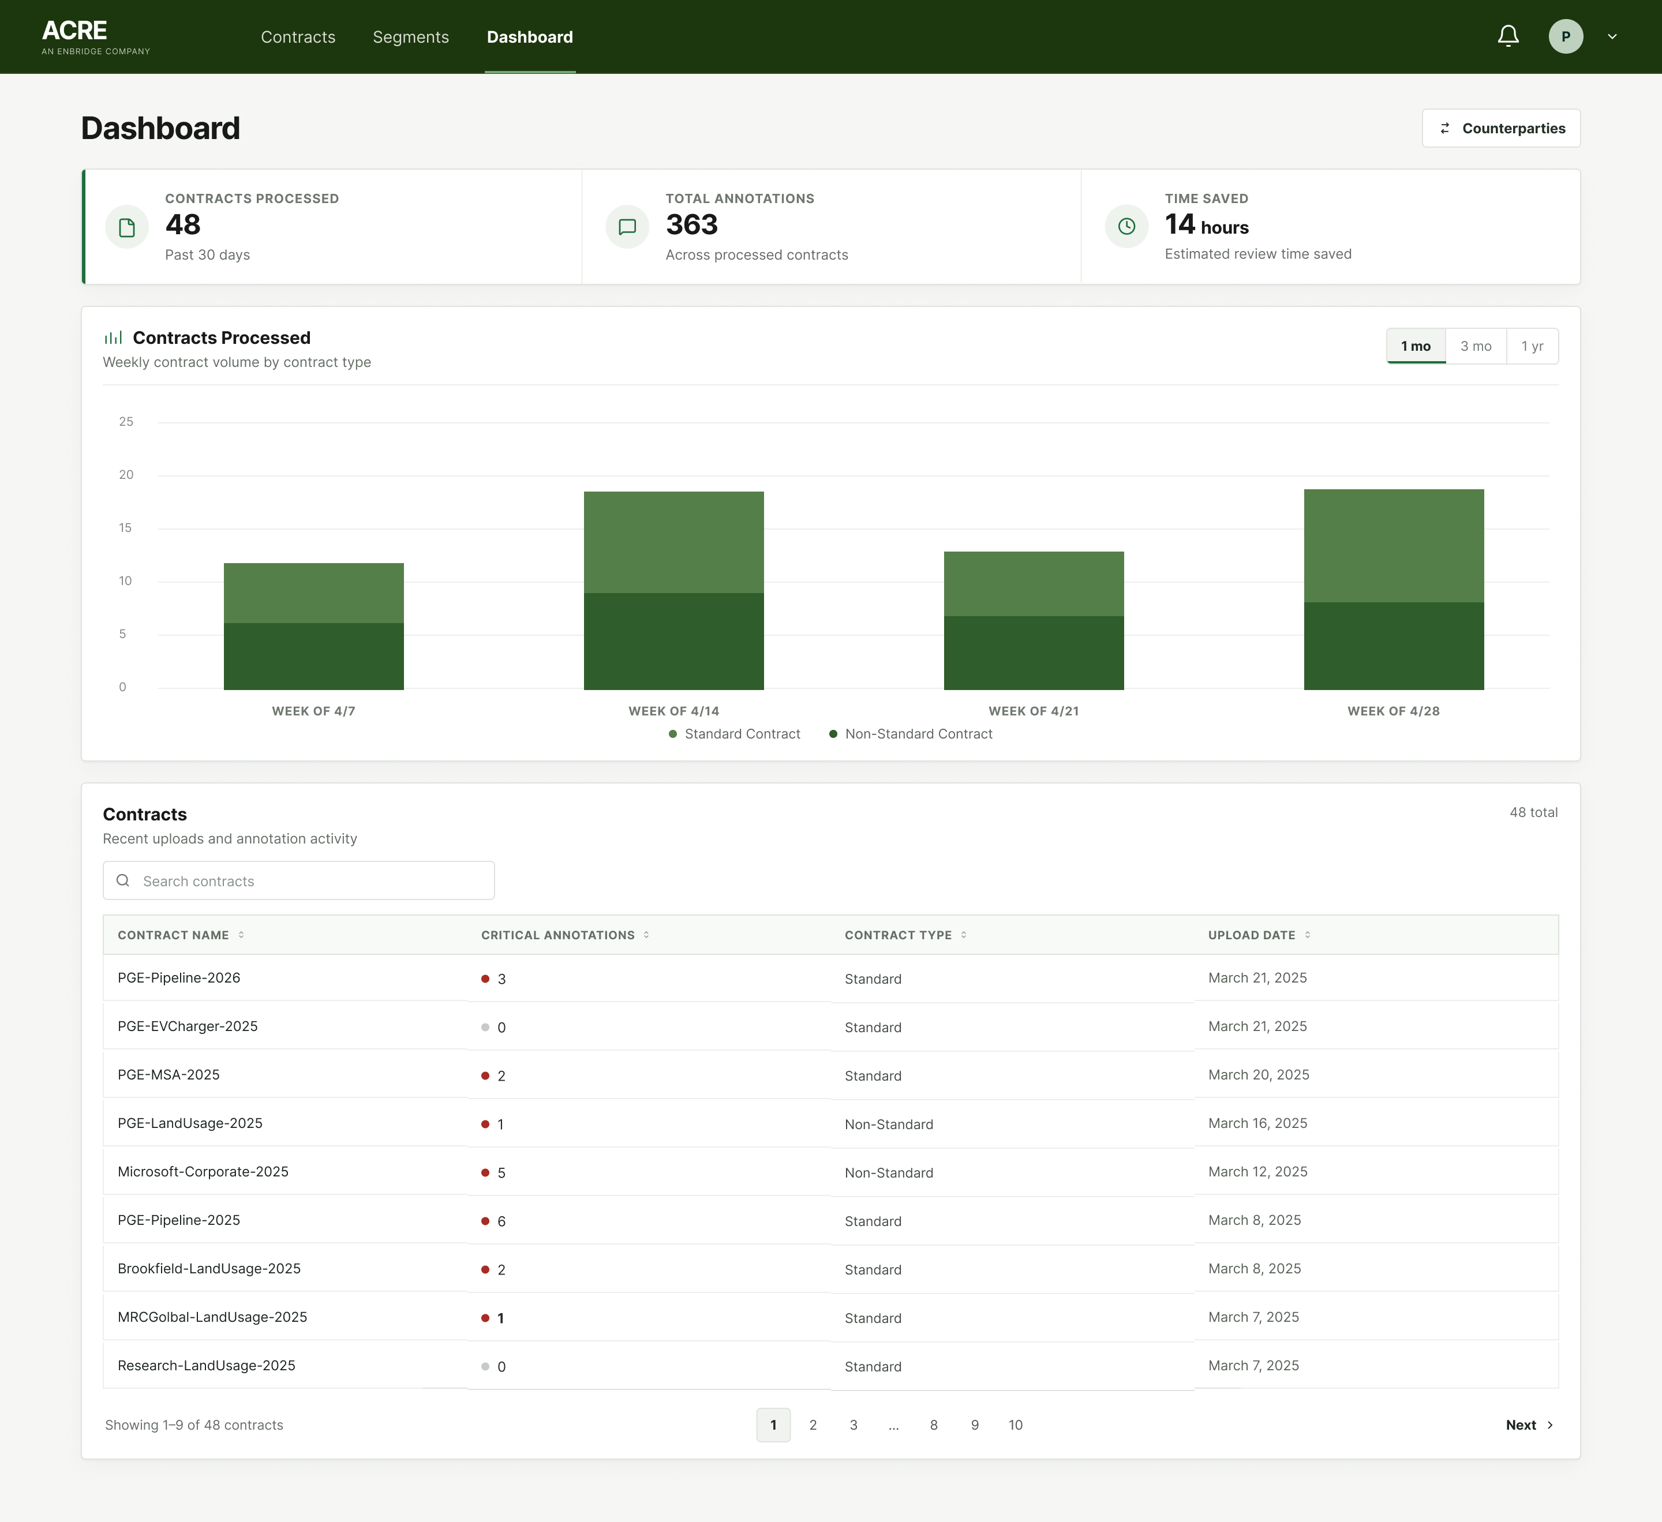1662x1522 pixels.
Task: Click the Week of 4/14 bar
Action: [x=673, y=591]
